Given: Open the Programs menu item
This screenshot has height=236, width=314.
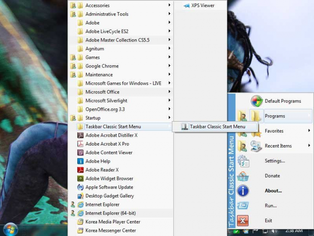Looking at the screenshot, I should tap(274, 116).
